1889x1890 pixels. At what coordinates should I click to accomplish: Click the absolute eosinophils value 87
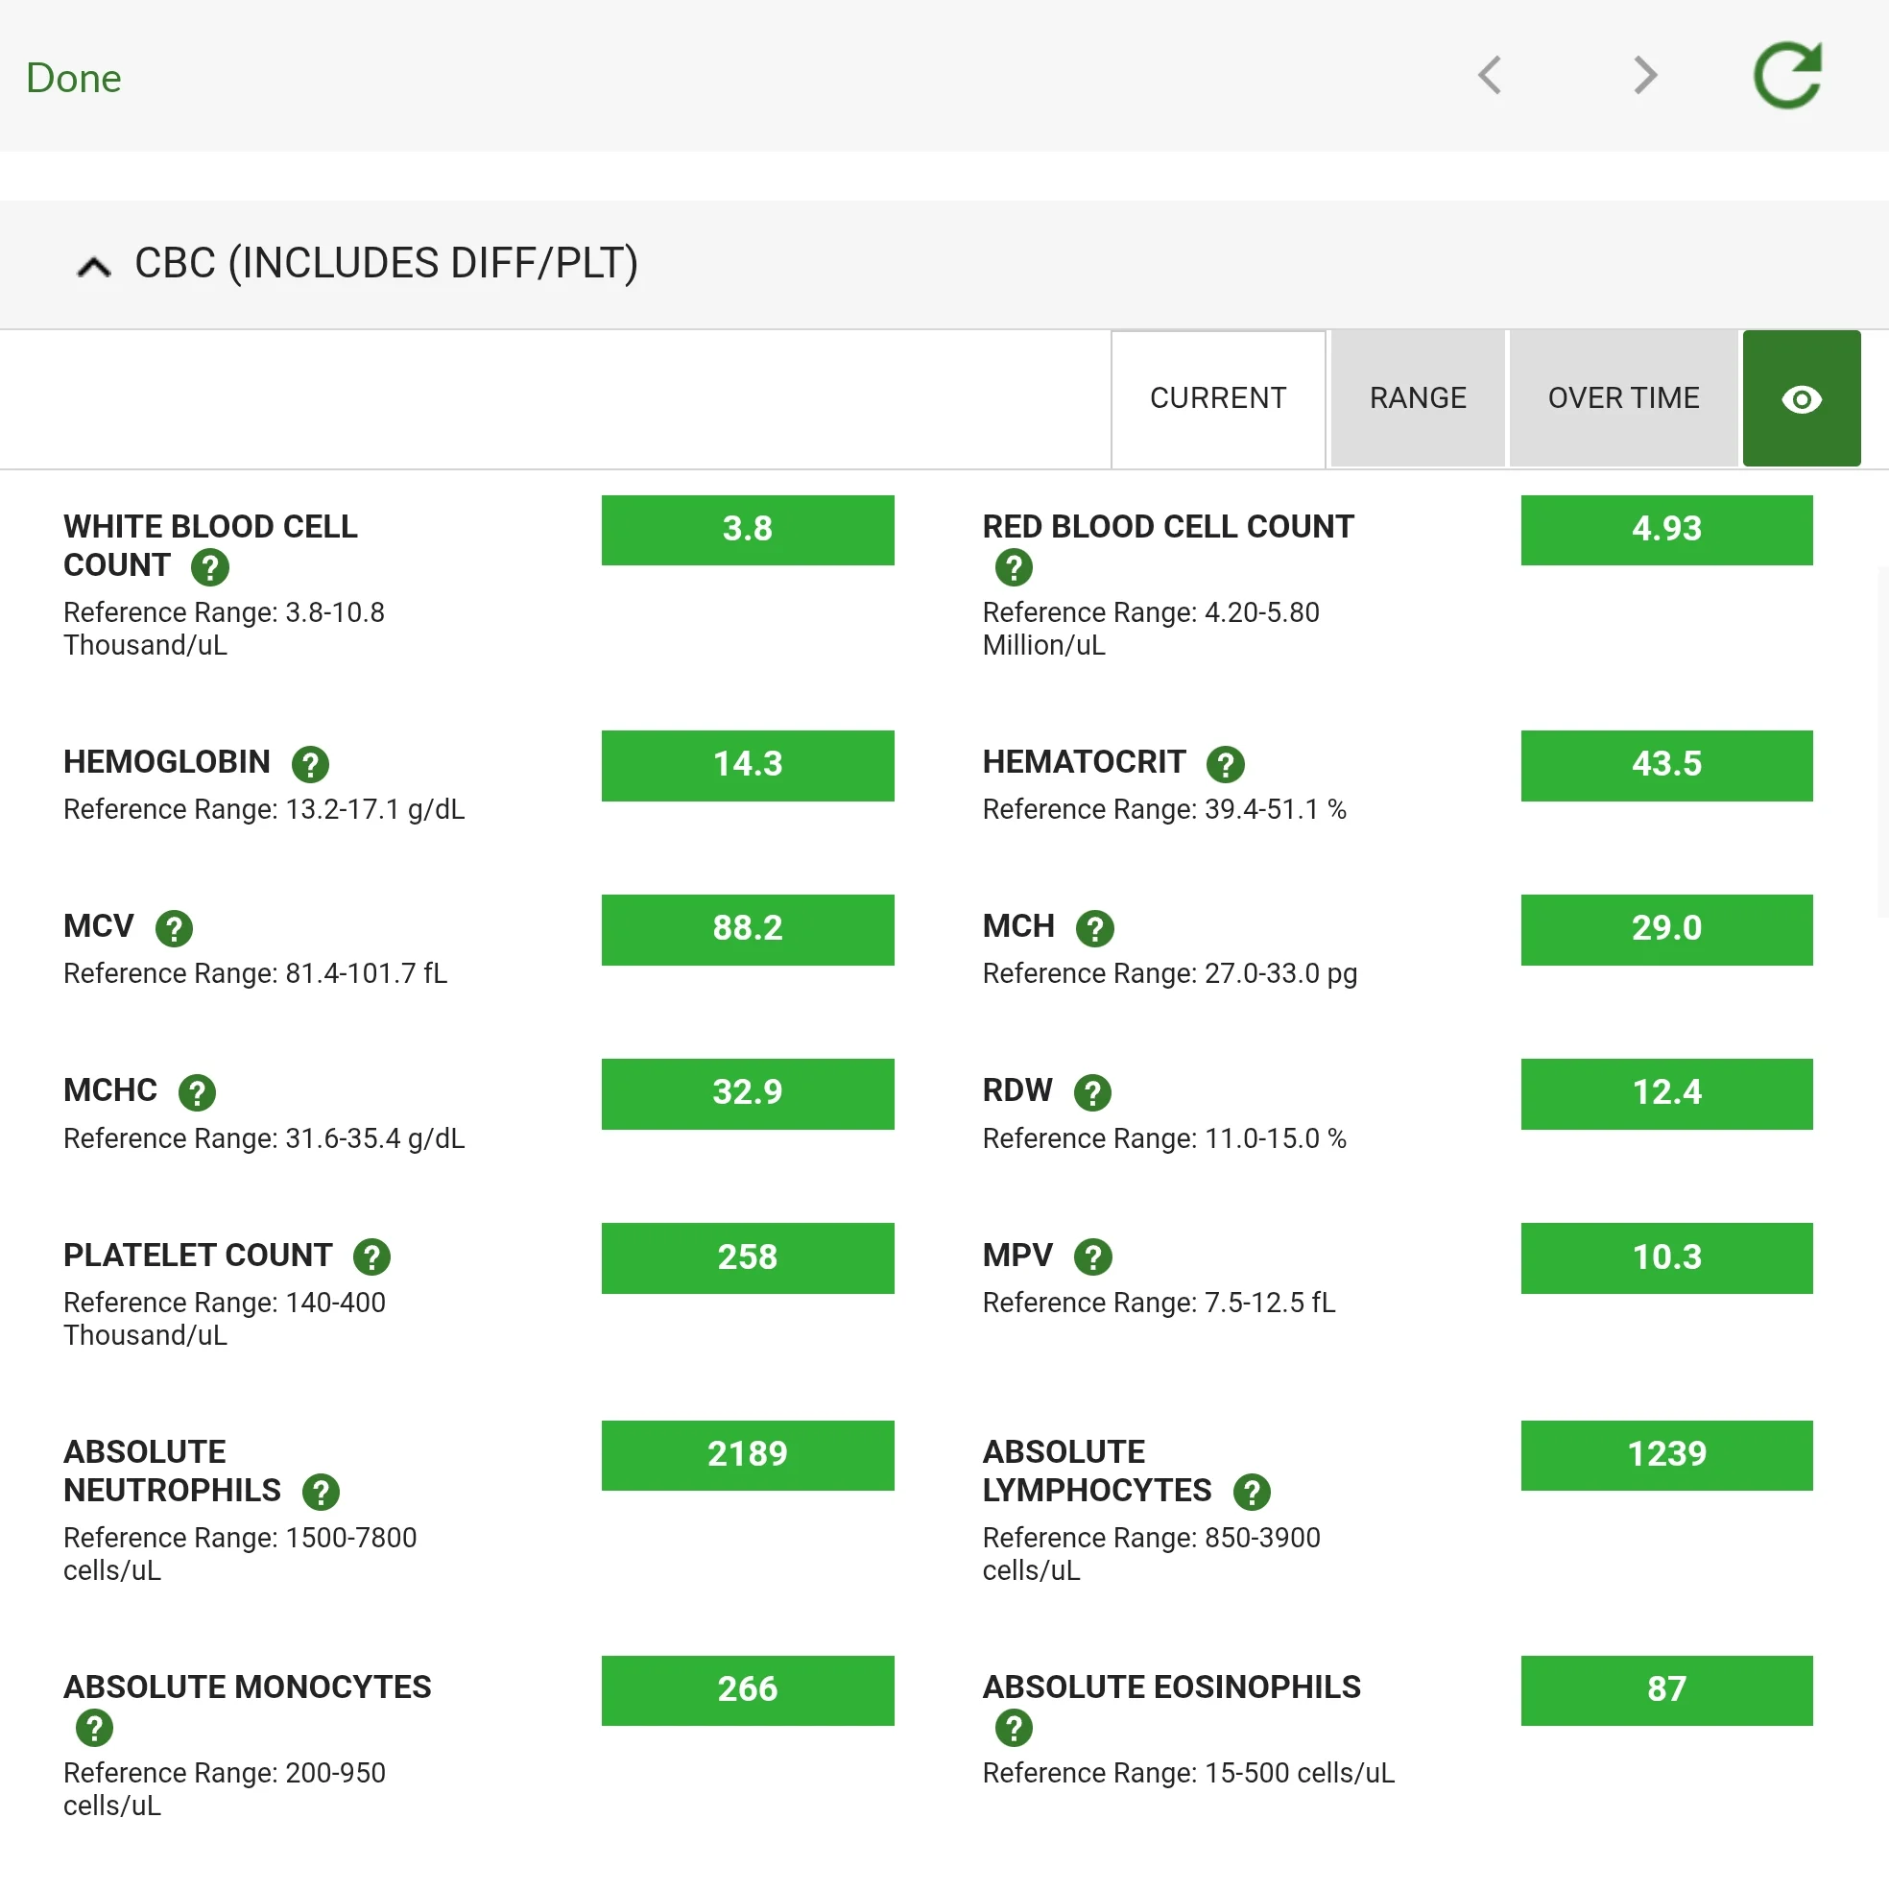1666,1690
